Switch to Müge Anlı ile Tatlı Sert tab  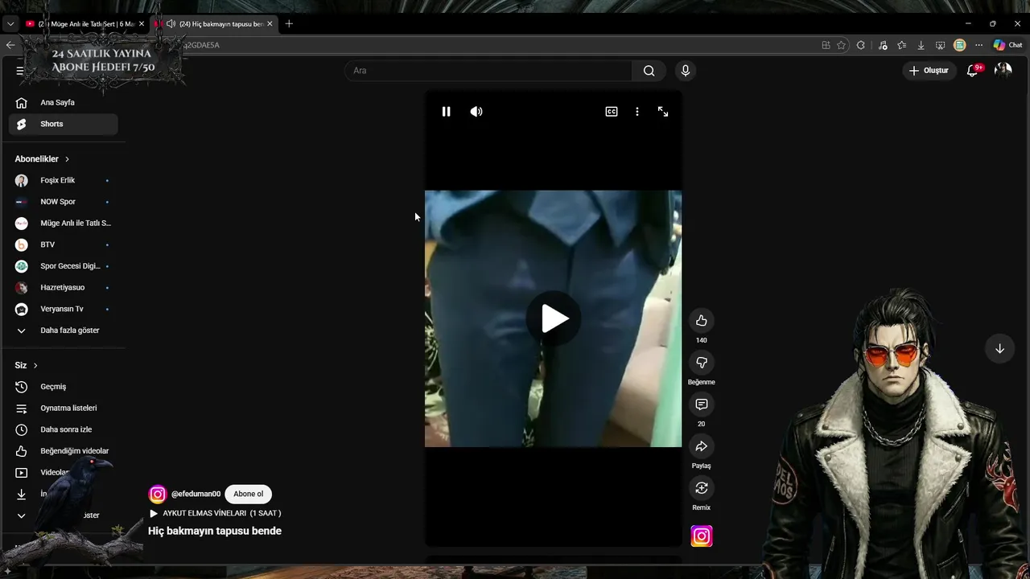[84, 24]
